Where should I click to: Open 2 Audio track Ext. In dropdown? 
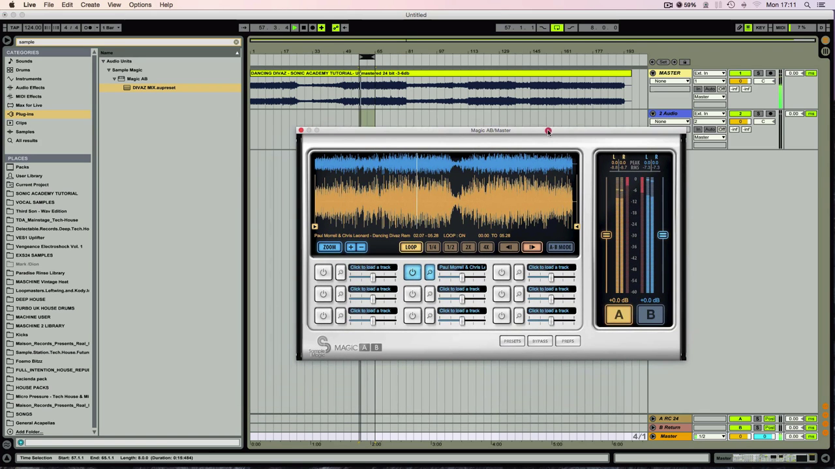(x=710, y=113)
